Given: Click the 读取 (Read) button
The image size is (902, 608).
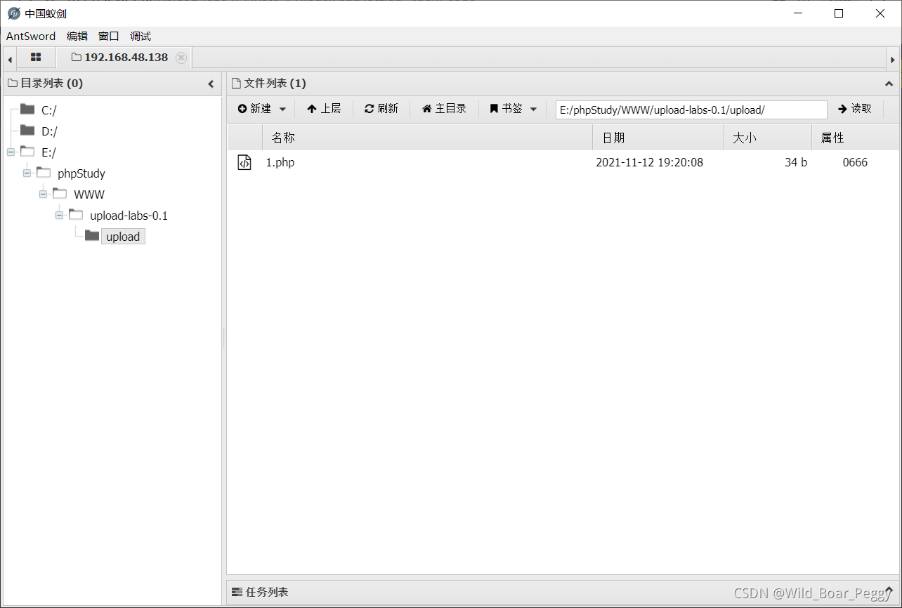Looking at the screenshot, I should coord(856,109).
